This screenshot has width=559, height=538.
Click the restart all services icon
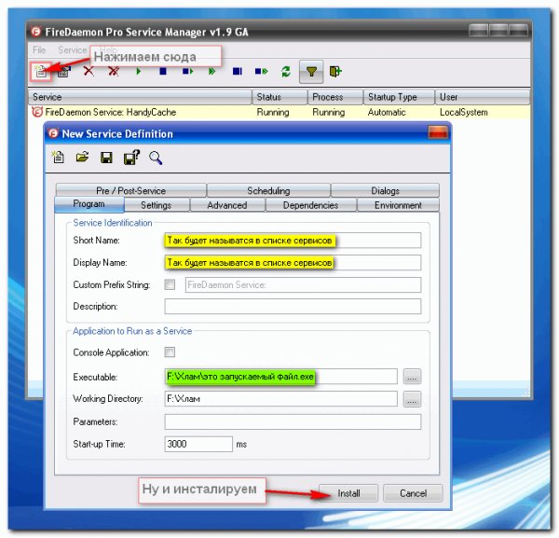coord(261,72)
